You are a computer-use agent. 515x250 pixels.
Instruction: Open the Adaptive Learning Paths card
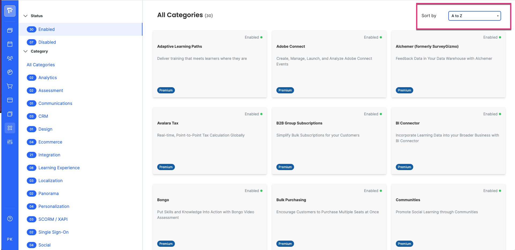(210, 64)
